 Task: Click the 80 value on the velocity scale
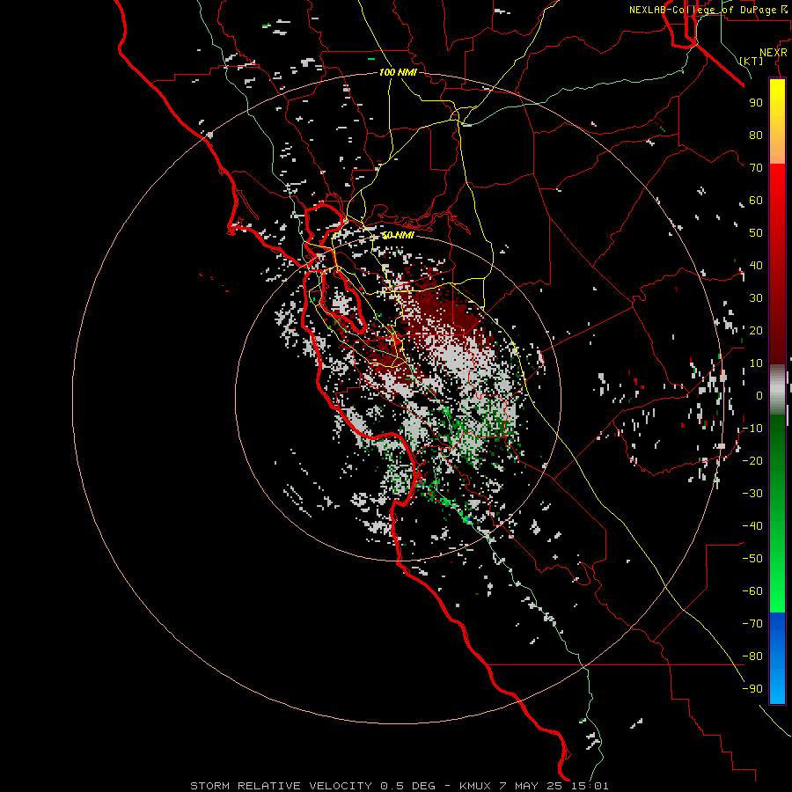click(756, 135)
